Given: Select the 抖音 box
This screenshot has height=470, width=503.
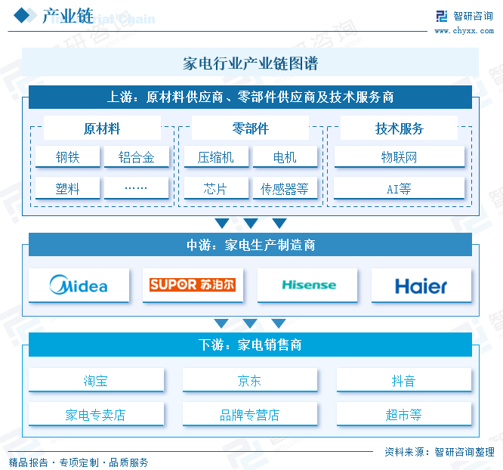Looking at the screenshot, I should pyautogui.click(x=404, y=380).
